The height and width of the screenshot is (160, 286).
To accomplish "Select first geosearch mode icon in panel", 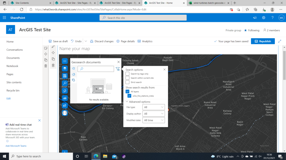I will click(x=74, y=68).
